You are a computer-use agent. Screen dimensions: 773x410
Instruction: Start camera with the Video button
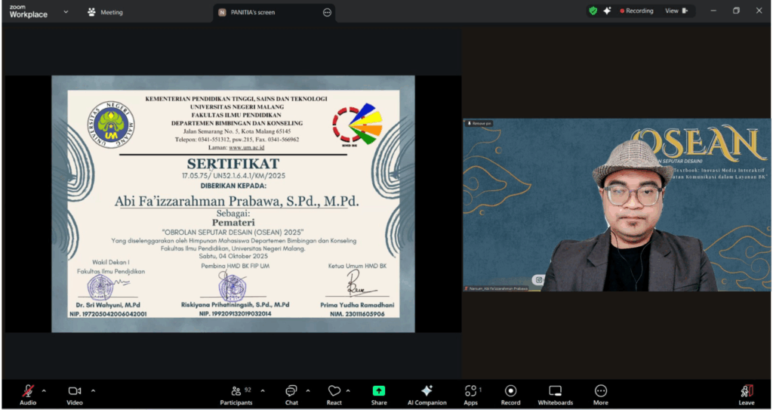[75, 391]
